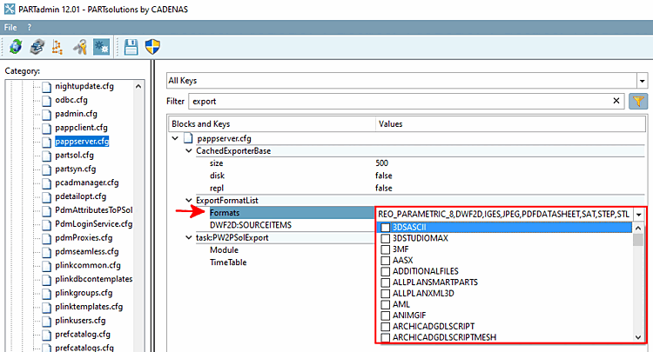Check the 3DSASCII format checkbox
Image resolution: width=653 pixels, height=352 pixels.
coord(385,228)
